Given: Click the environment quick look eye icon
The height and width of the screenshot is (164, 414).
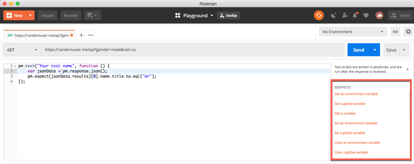Looking at the screenshot, I should pyautogui.click(x=395, y=32).
